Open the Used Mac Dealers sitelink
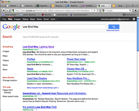This screenshot has width=139, height=111. pyautogui.click(x=37, y=78)
